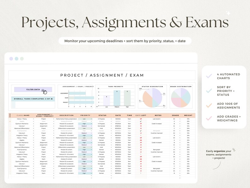
Task: Click the Overall Tasks Completed progress bar
Action: coord(33,105)
